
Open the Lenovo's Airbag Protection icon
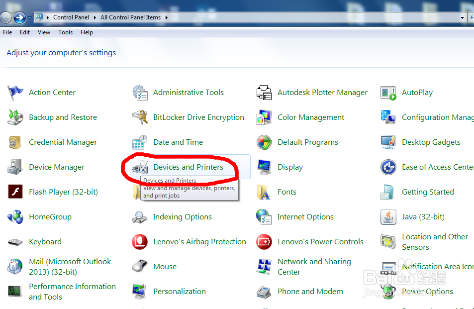tap(140, 242)
